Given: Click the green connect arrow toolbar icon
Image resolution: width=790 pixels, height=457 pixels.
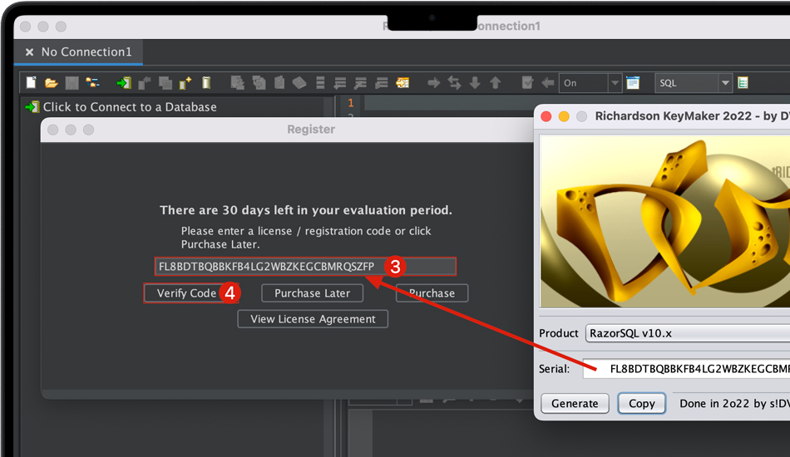Looking at the screenshot, I should tap(124, 83).
